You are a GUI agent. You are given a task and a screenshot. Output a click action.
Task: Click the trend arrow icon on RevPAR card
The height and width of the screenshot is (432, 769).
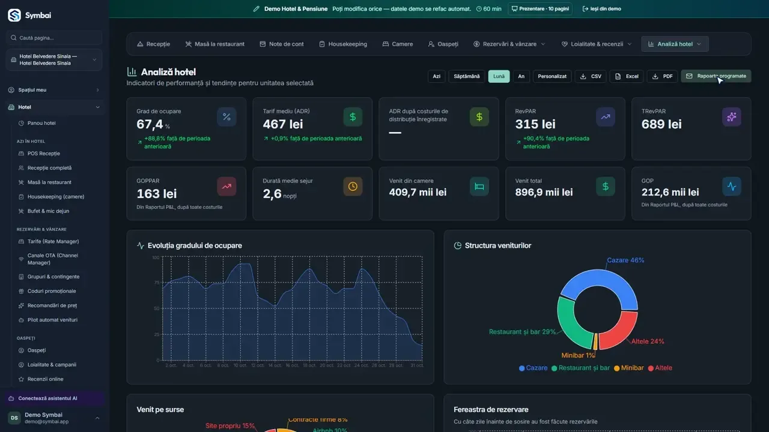pyautogui.click(x=606, y=117)
